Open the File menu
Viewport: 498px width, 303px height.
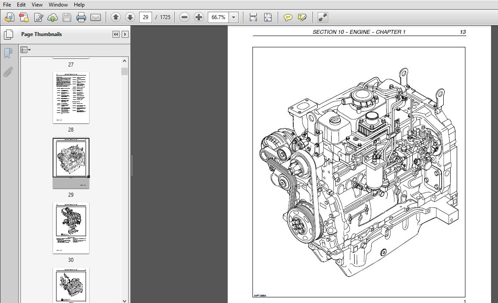7,5
